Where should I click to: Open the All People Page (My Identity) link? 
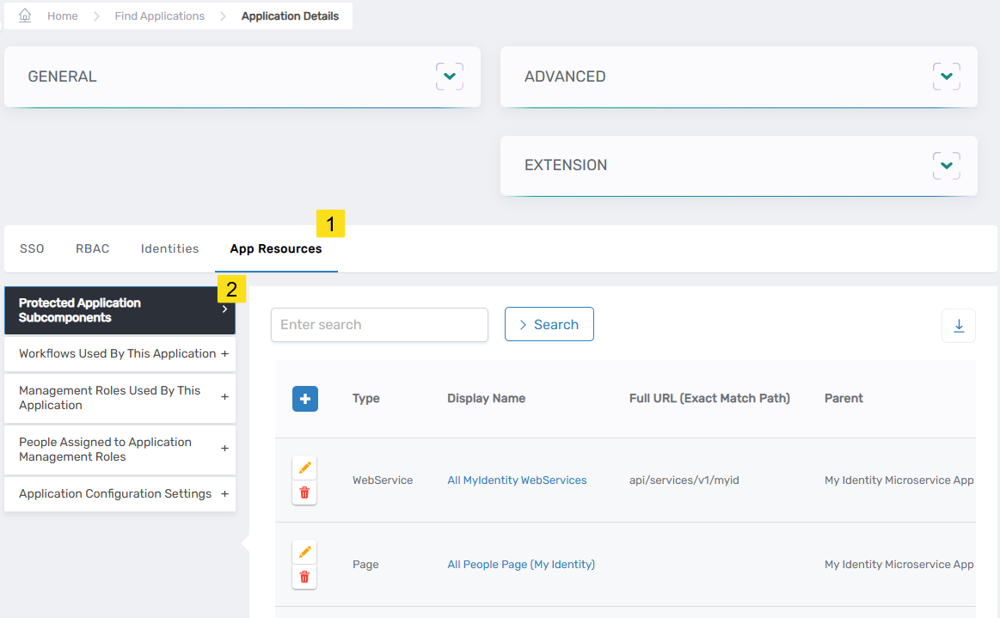click(520, 564)
